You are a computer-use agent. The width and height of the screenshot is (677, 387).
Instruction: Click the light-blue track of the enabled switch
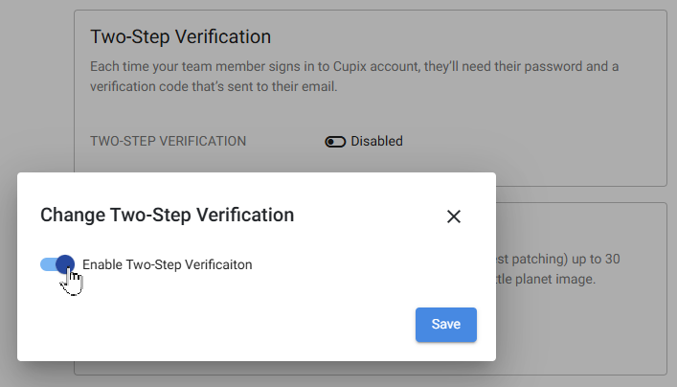coord(48,263)
